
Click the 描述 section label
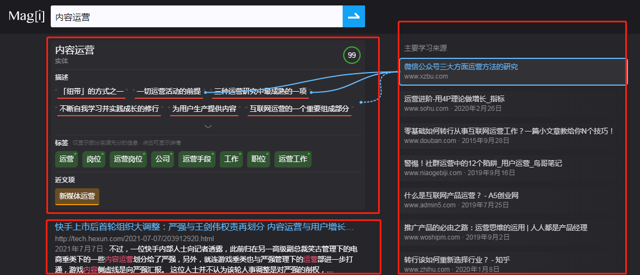click(62, 77)
